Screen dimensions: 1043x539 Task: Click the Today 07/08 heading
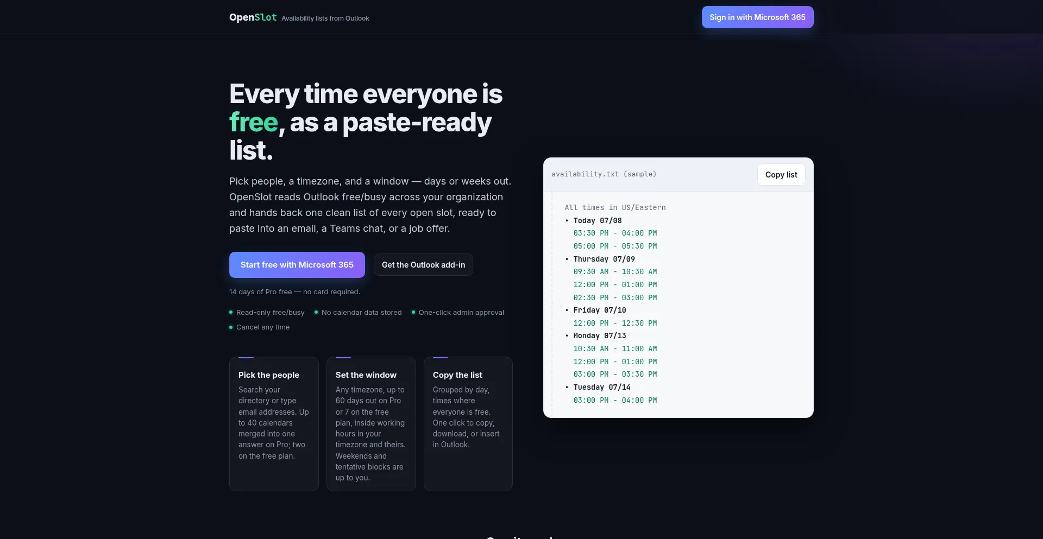[598, 220]
